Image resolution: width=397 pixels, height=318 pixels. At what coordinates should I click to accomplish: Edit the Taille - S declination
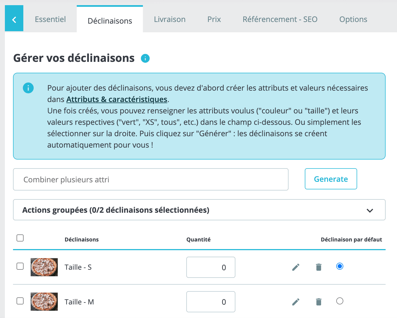pyautogui.click(x=296, y=267)
